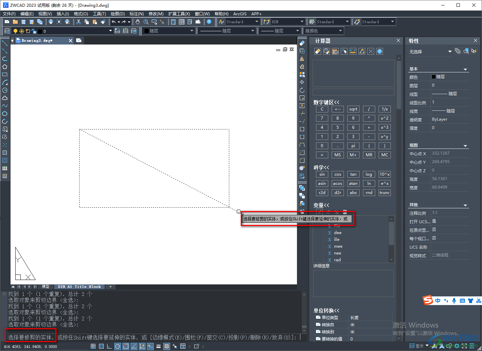Open a file with the folder icon
Viewport: 482px width, 351px height.
click(15, 22)
